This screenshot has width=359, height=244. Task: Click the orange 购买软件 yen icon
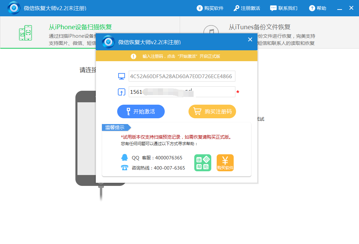[225, 163]
